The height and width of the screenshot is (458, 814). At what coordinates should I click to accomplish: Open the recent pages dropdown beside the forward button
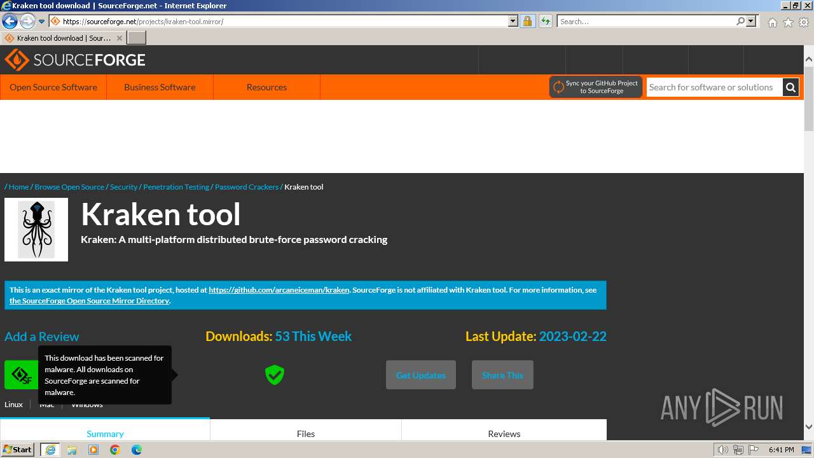tap(42, 22)
